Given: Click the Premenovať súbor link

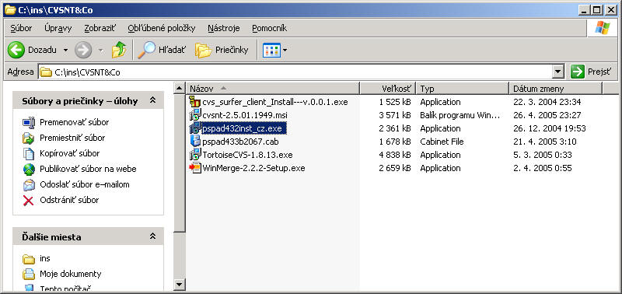Looking at the screenshot, I should (x=74, y=122).
